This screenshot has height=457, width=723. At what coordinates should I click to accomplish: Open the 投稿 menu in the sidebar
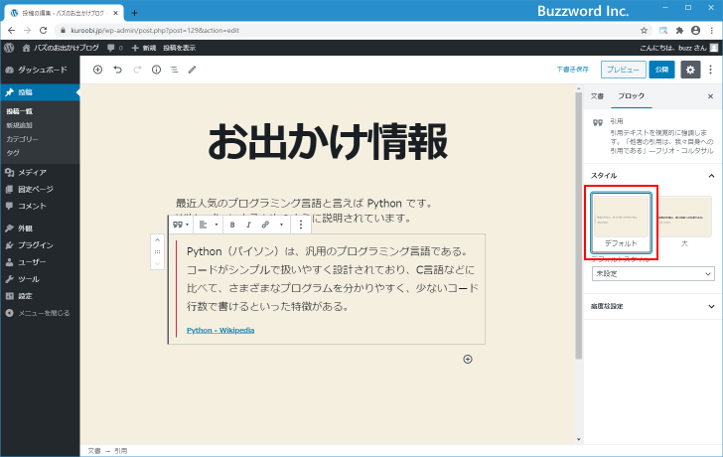click(40, 92)
